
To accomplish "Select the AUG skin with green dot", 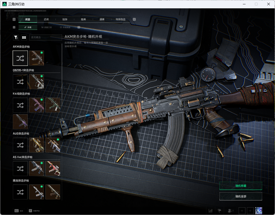I will click(53, 145).
